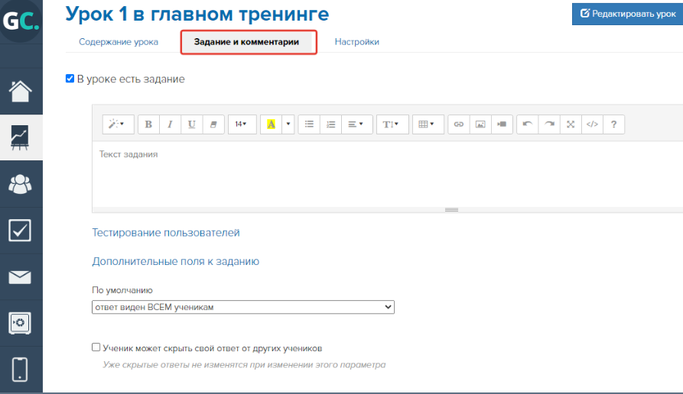The image size is (683, 394).
Task: Open the line height T dropdown
Action: click(x=392, y=124)
